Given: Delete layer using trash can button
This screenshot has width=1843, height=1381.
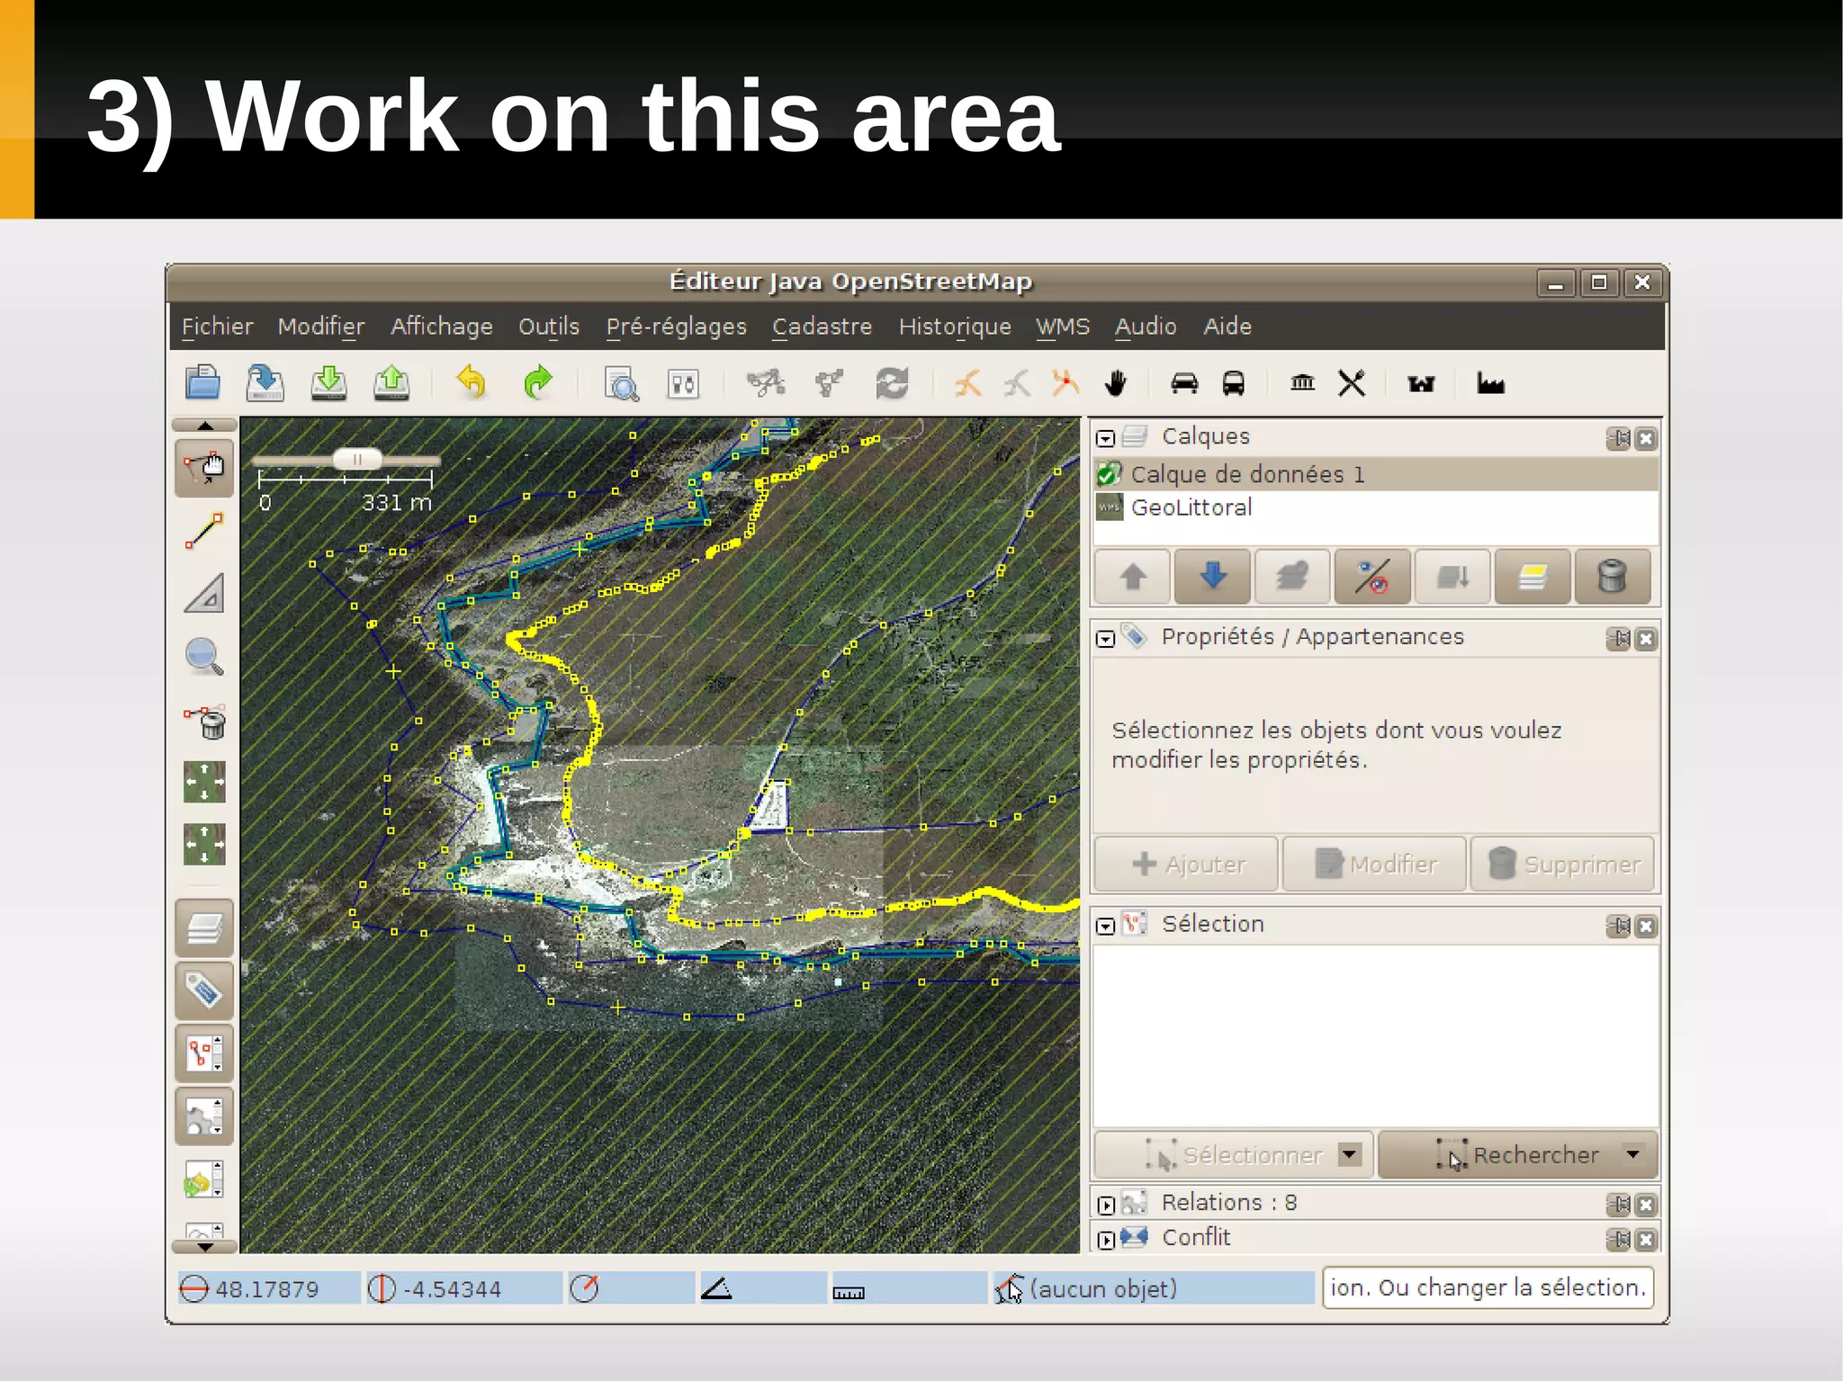Looking at the screenshot, I should pos(1612,576).
